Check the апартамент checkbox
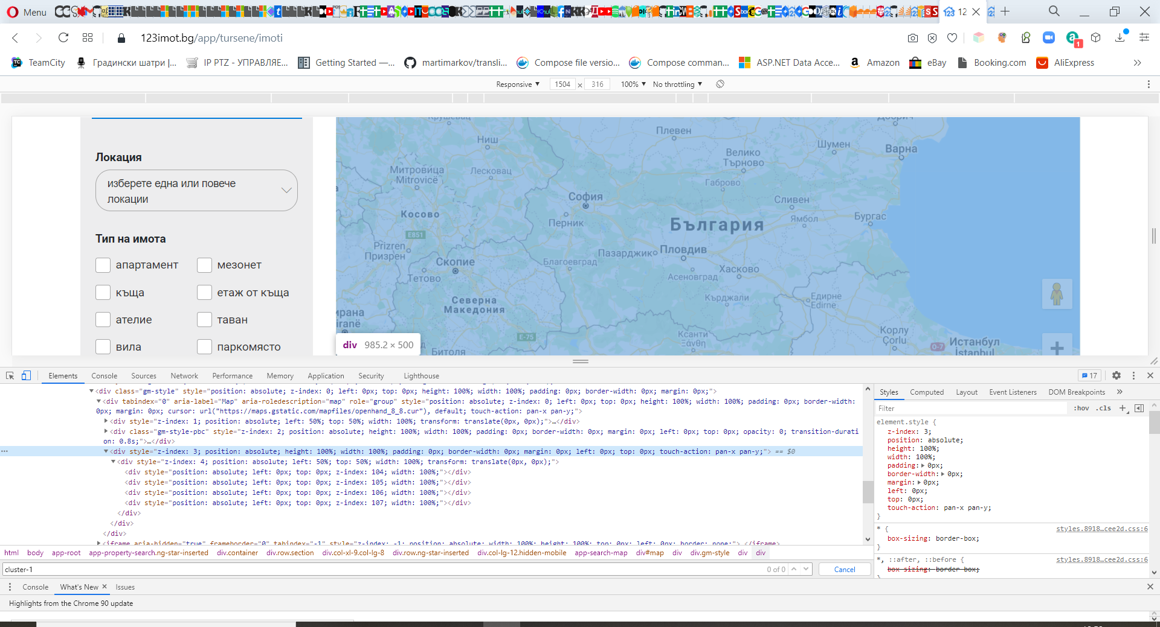Image resolution: width=1160 pixels, height=627 pixels. 103,265
